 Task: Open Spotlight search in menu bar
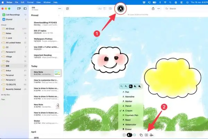170,2
